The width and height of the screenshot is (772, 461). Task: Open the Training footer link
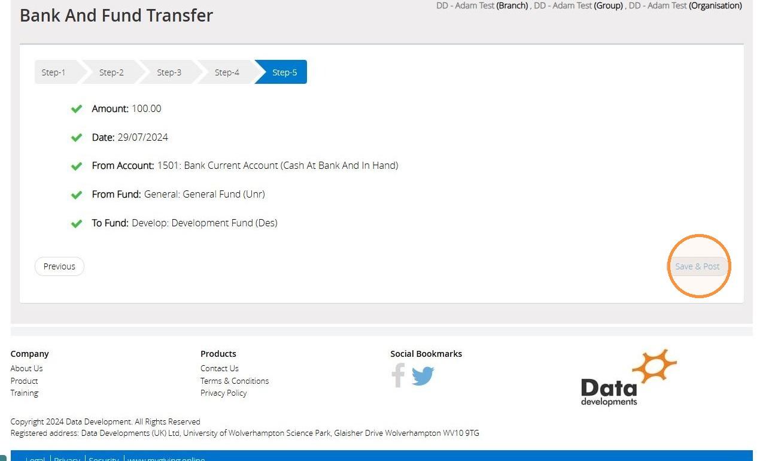(25, 393)
